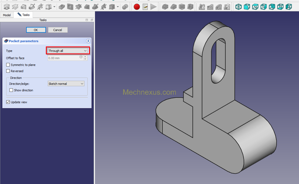Collapse the Pocket parameters section
The image size is (299, 184).
(x=88, y=41)
